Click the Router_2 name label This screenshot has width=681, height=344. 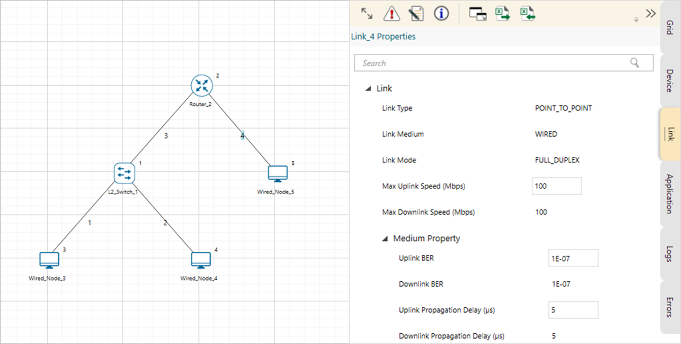point(200,105)
